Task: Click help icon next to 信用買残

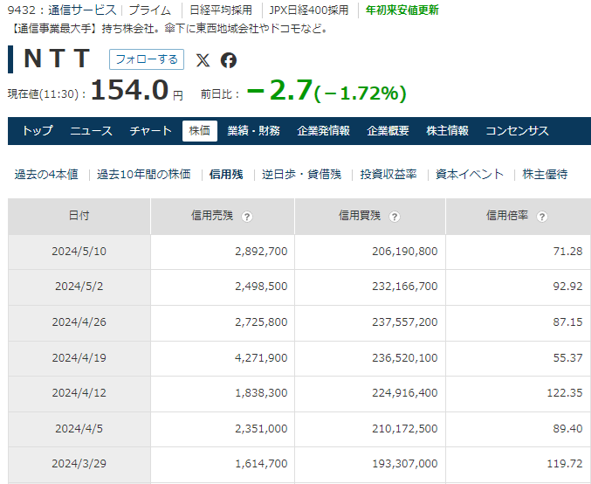Action: coord(395,217)
